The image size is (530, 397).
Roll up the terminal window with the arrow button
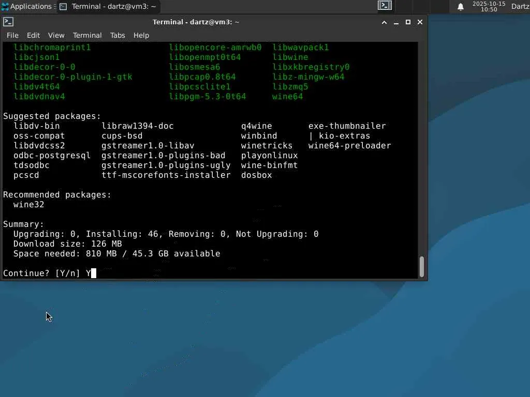click(385, 22)
